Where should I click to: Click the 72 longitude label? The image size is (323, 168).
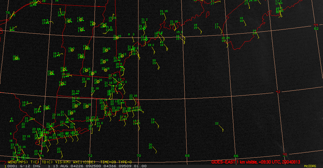(90, 156)
